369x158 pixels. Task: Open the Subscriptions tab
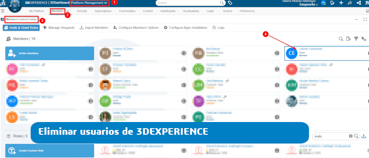(x=103, y=11)
